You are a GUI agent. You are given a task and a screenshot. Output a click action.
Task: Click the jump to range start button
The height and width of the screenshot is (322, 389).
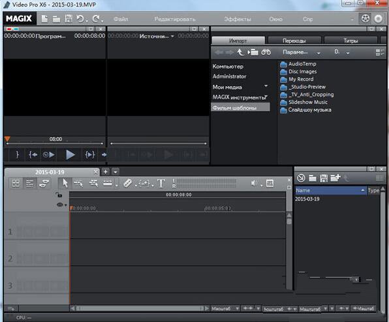(33, 155)
